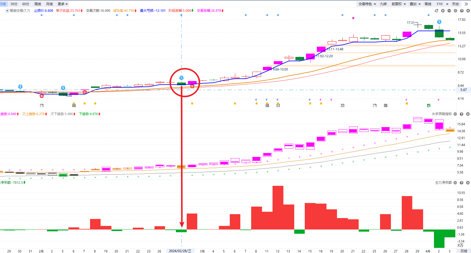Open the 交易特色 dropdown
471x253 pixels.
click(x=367, y=4)
